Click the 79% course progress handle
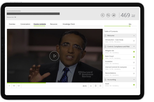This screenshot has width=154, height=102. 130,26
